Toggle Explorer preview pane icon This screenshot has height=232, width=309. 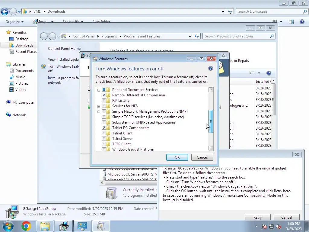291,22
